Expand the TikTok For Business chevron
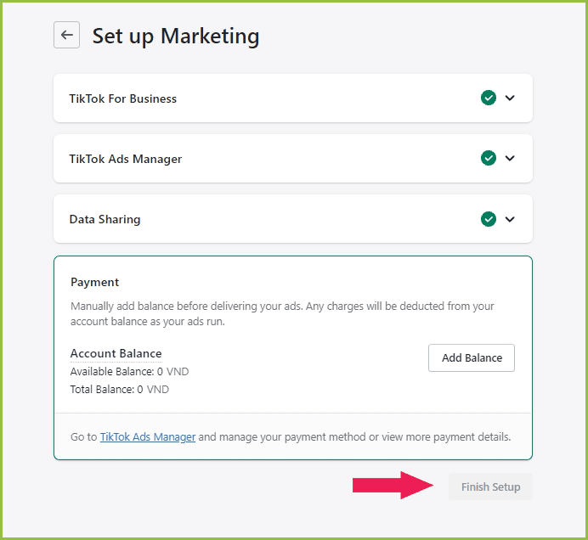Image resolution: width=588 pixels, height=540 pixels. [510, 98]
